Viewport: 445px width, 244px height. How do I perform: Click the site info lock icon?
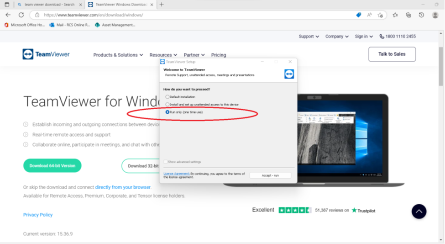(x=37, y=15)
